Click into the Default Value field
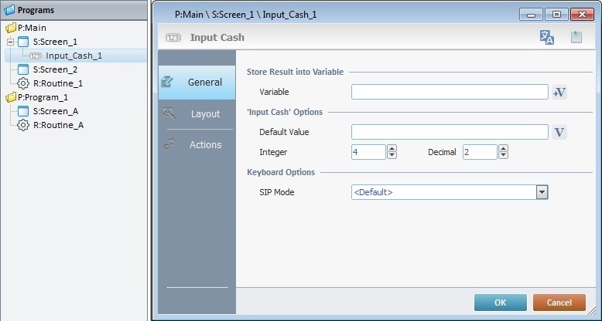This screenshot has height=321, width=602. (450, 132)
